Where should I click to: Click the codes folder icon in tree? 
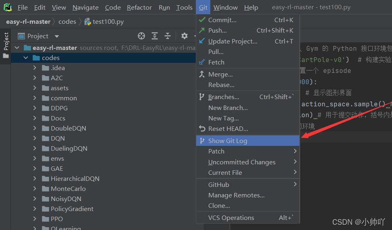[36, 58]
